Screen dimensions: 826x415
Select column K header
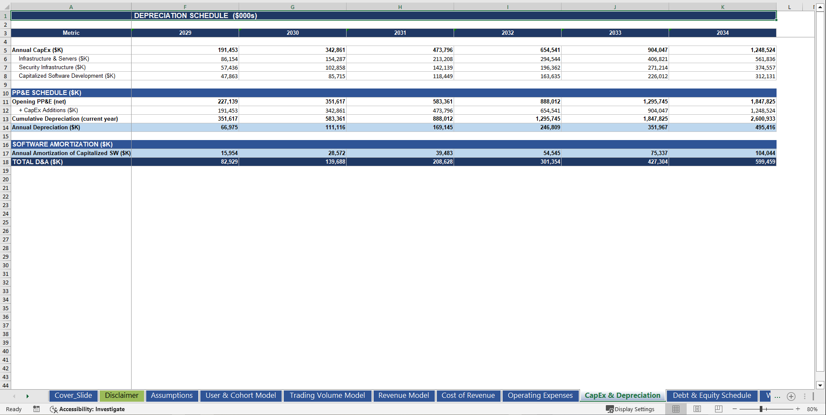pyautogui.click(x=722, y=6)
